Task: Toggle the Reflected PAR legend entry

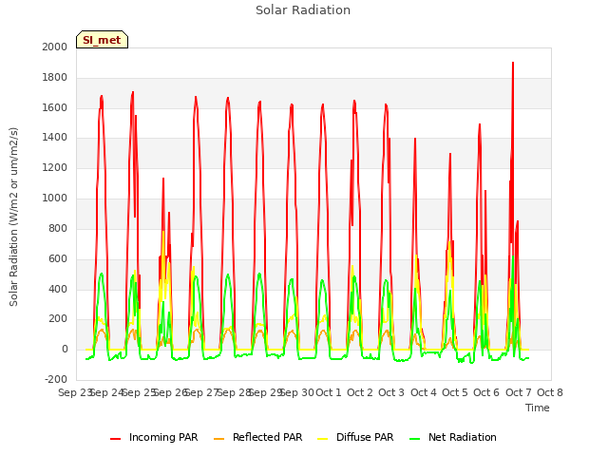Action: coord(257,437)
